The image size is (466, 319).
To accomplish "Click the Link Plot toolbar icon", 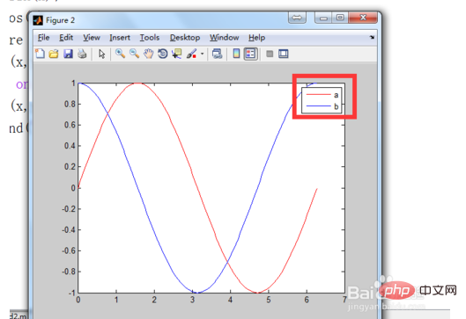I will [218, 54].
